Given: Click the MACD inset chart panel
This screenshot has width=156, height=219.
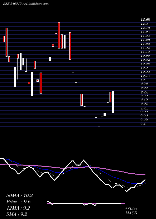Looking at the screenshot, I should coord(86,203).
